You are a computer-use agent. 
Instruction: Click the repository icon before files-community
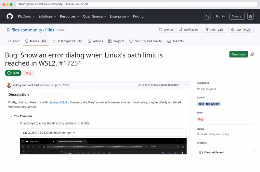coord(8,30)
